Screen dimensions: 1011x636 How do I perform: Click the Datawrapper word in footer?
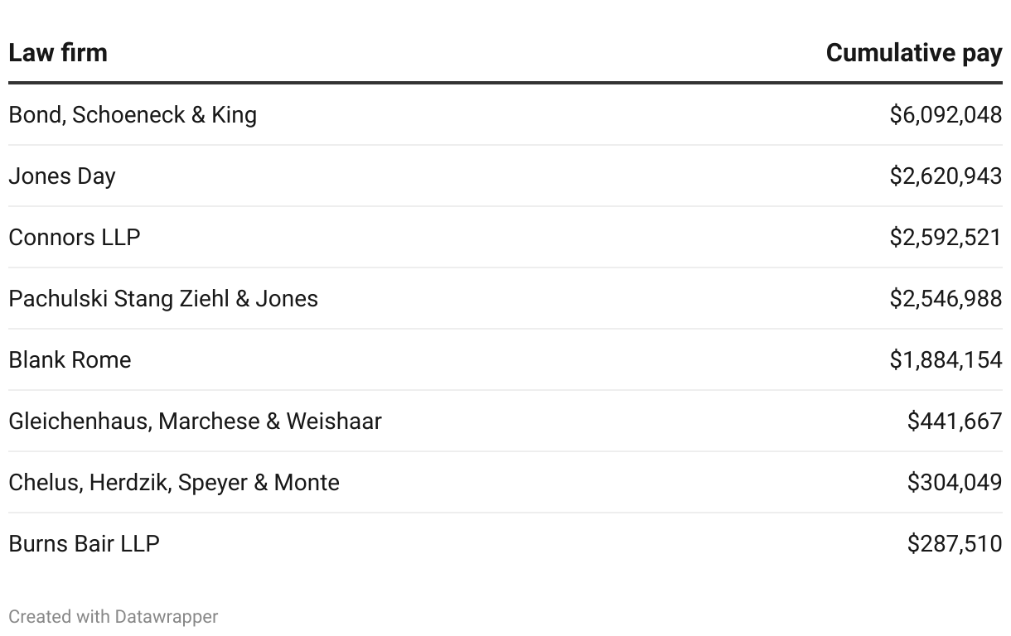click(167, 617)
